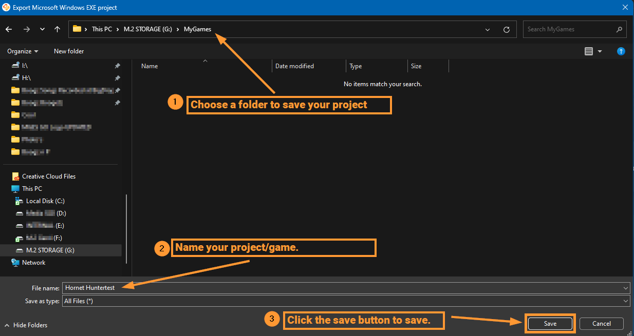Go up to the parent folder
This screenshot has width=634, height=336.
[57, 29]
